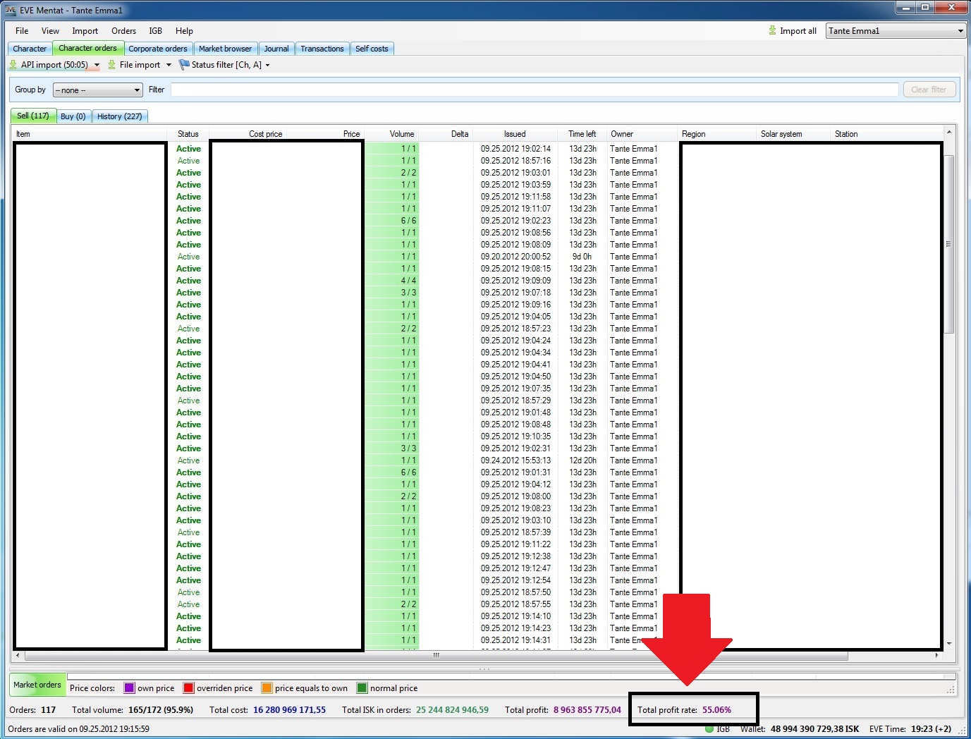Screen dimensions: 971x739
Task: Open the Transactions tab
Action: (322, 49)
